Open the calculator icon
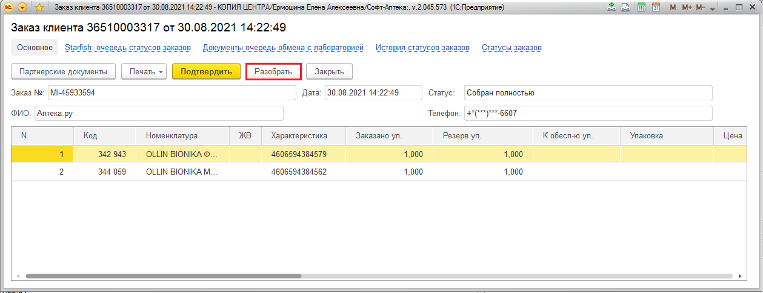 (x=640, y=7)
